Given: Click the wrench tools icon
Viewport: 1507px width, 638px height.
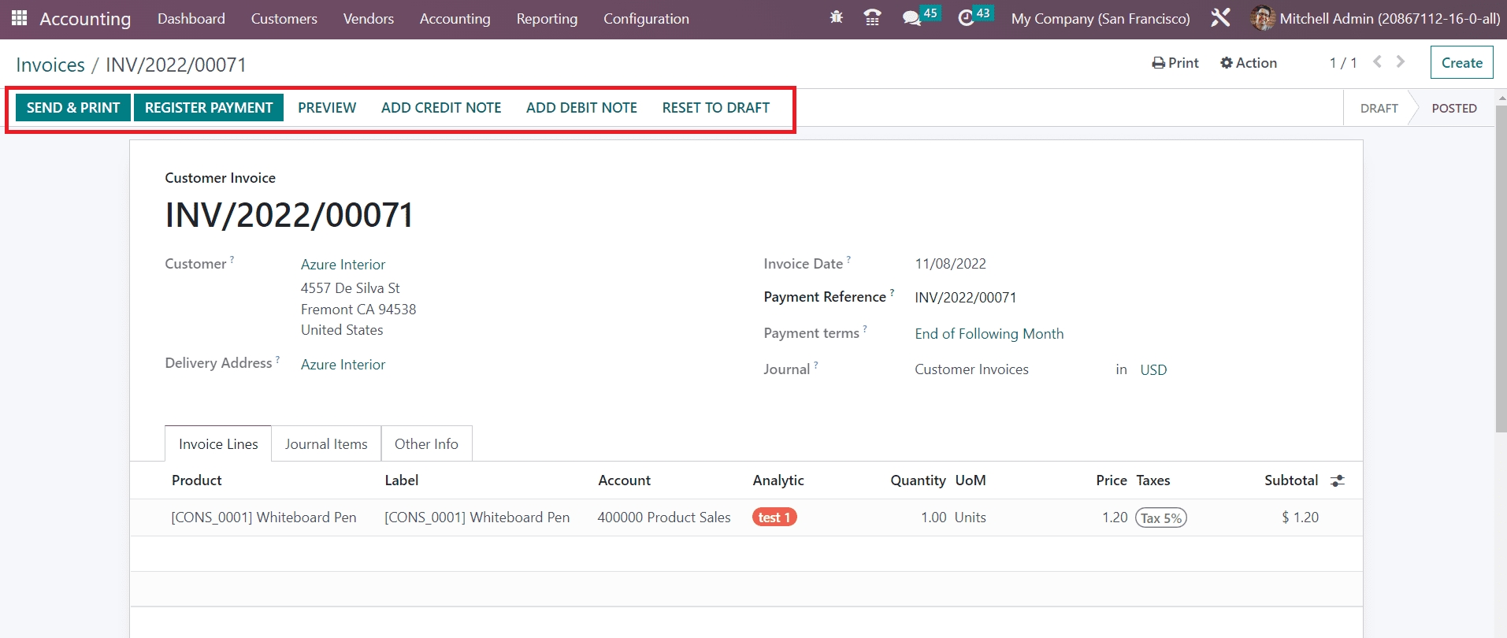Looking at the screenshot, I should click(x=1220, y=18).
